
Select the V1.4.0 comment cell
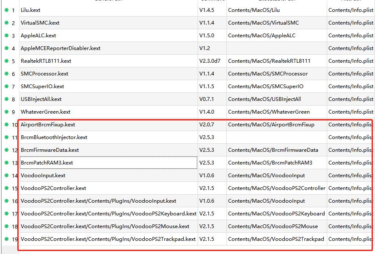212,112
